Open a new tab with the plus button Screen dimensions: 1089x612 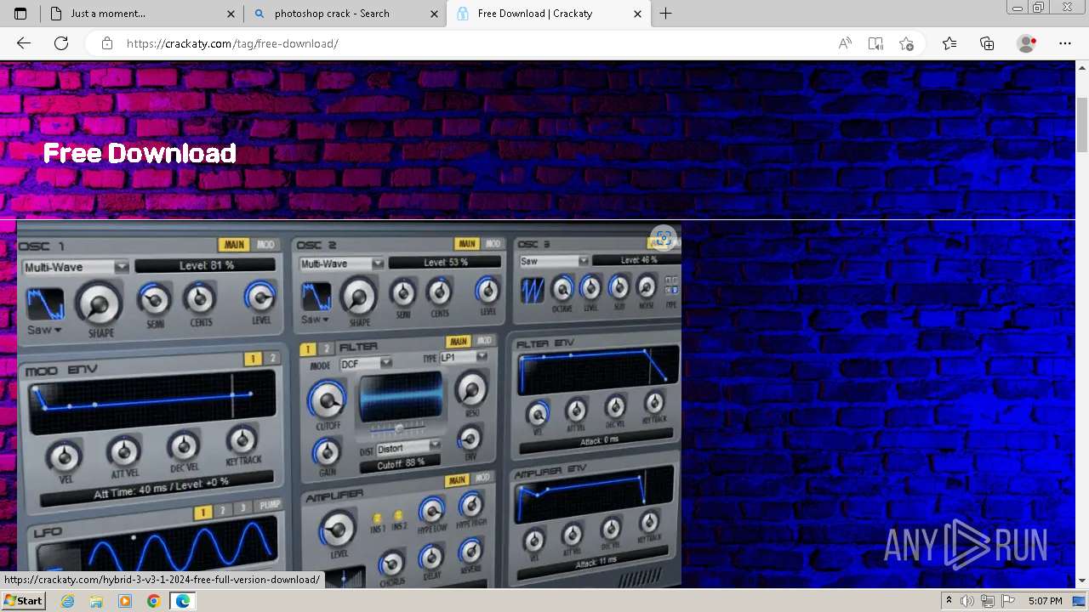pyautogui.click(x=666, y=14)
